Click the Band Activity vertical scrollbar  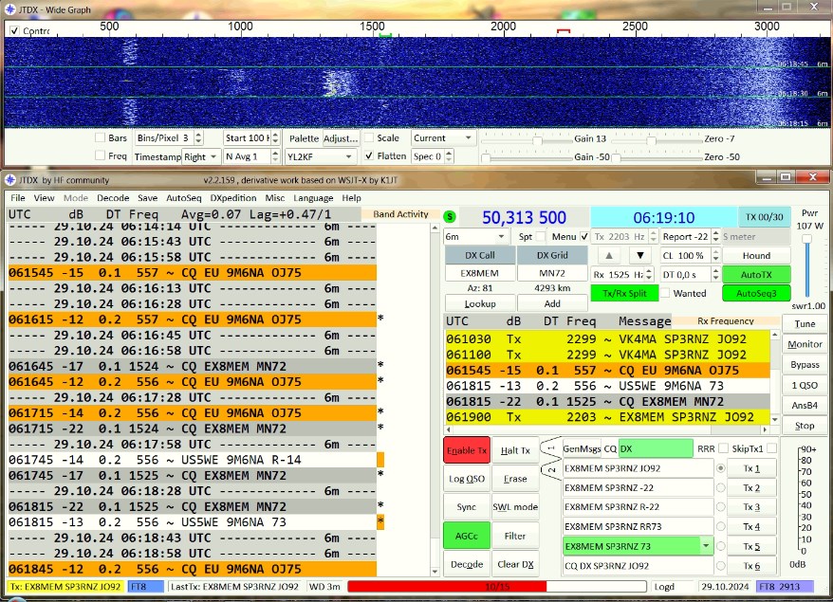[x=435, y=400]
